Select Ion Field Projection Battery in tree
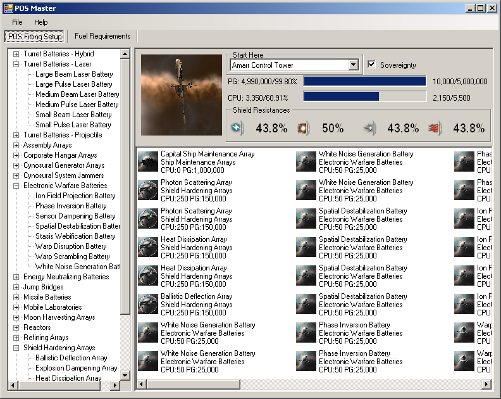 click(x=75, y=196)
